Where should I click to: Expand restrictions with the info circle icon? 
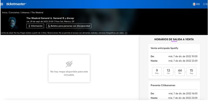point(126,33)
